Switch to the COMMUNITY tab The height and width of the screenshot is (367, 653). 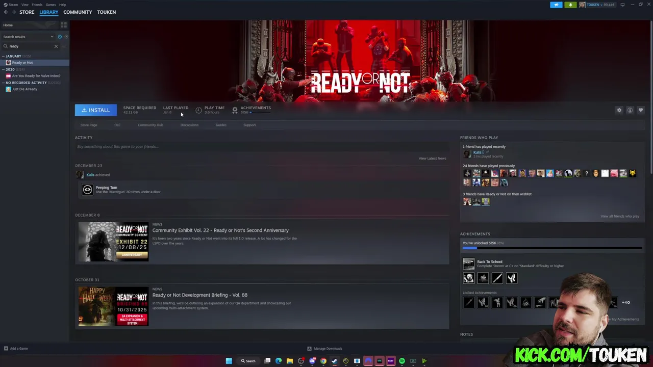click(x=78, y=12)
